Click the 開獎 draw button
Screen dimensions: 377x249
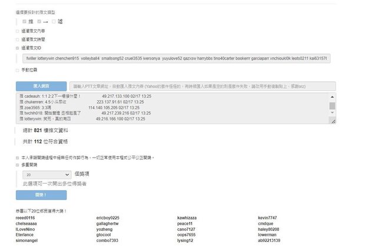point(41,195)
